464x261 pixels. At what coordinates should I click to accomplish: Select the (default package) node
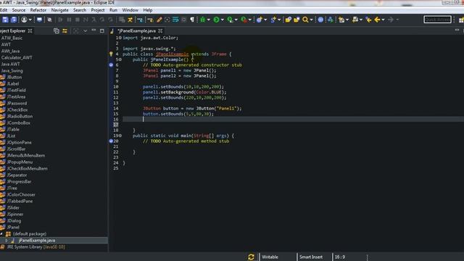30,233
